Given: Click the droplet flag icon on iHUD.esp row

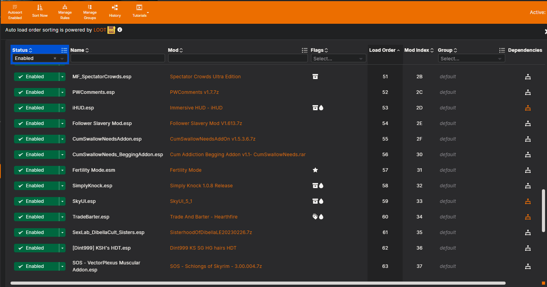Looking at the screenshot, I should [321, 108].
